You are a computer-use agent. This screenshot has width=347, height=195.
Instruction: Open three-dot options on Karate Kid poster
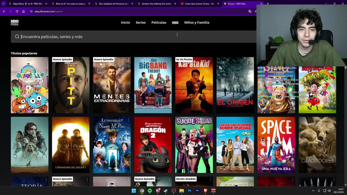click(211, 60)
